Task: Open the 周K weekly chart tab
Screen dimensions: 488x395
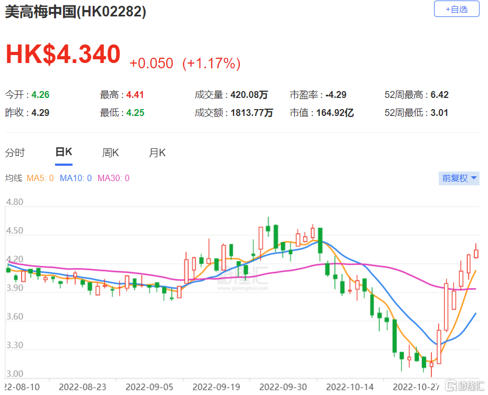Action: [x=111, y=152]
